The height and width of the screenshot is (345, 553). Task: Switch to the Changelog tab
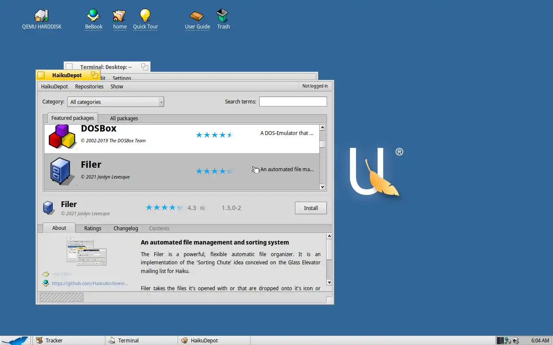pos(126,229)
